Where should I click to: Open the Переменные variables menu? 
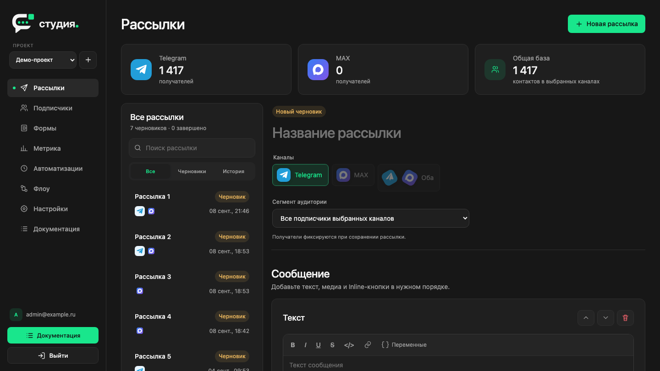[404, 345]
